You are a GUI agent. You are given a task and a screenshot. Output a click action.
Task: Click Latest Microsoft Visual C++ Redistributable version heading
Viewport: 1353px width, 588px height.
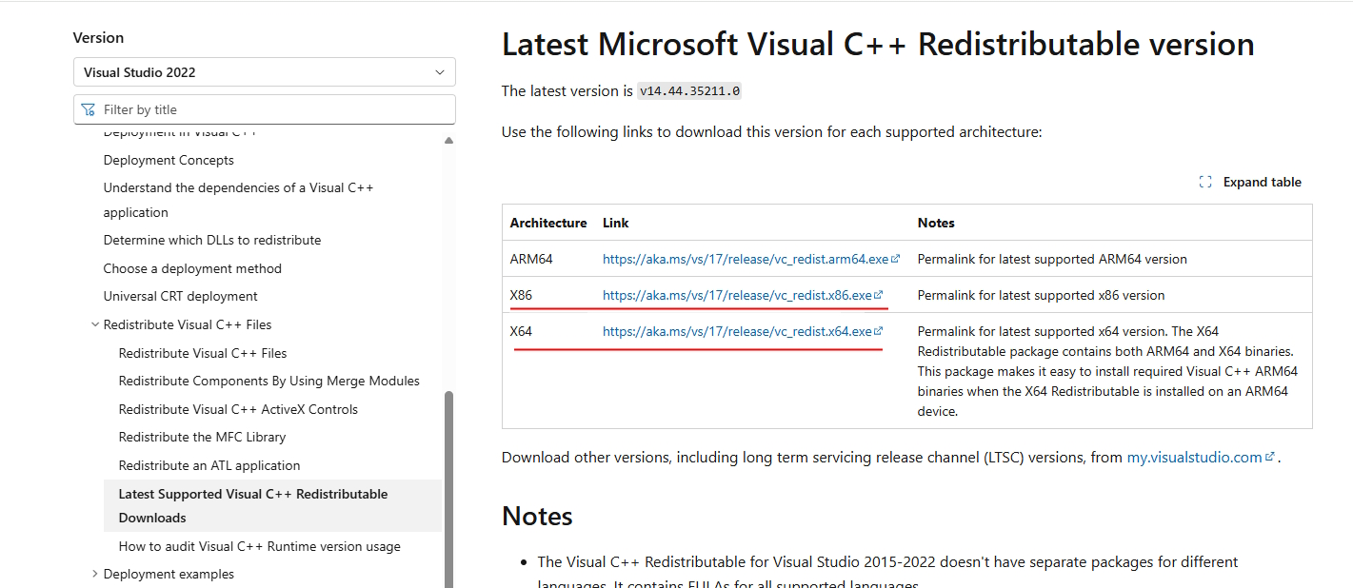[x=878, y=45]
